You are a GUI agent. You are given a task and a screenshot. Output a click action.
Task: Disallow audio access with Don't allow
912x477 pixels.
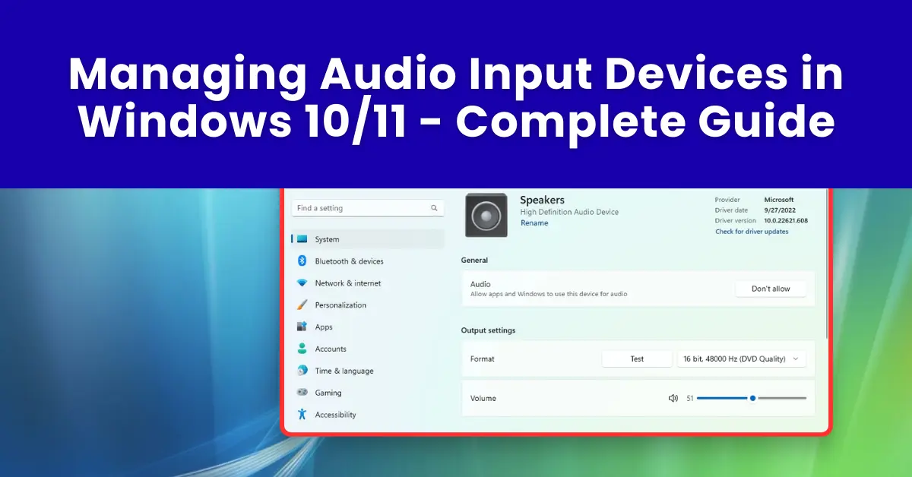[771, 289]
